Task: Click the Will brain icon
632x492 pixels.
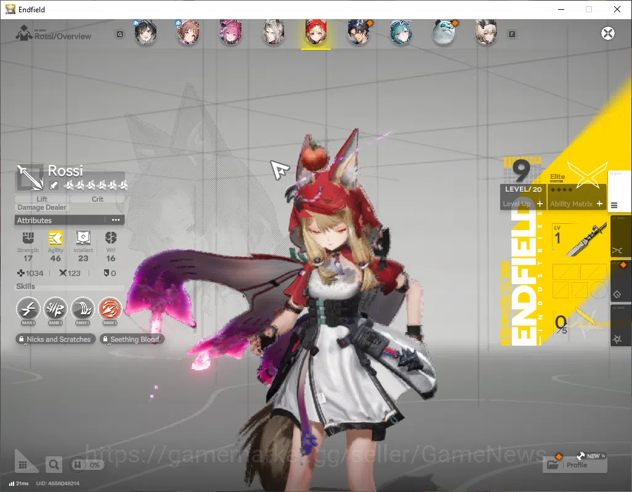Action: [111, 238]
